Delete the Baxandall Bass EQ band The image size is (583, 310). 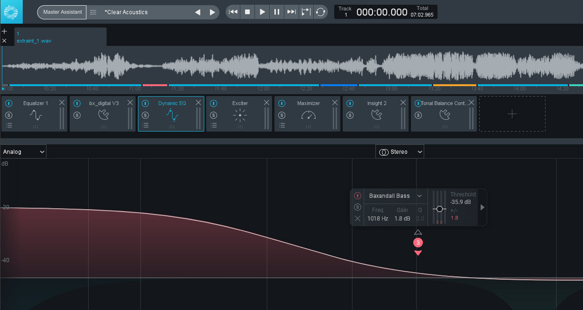[x=357, y=219]
